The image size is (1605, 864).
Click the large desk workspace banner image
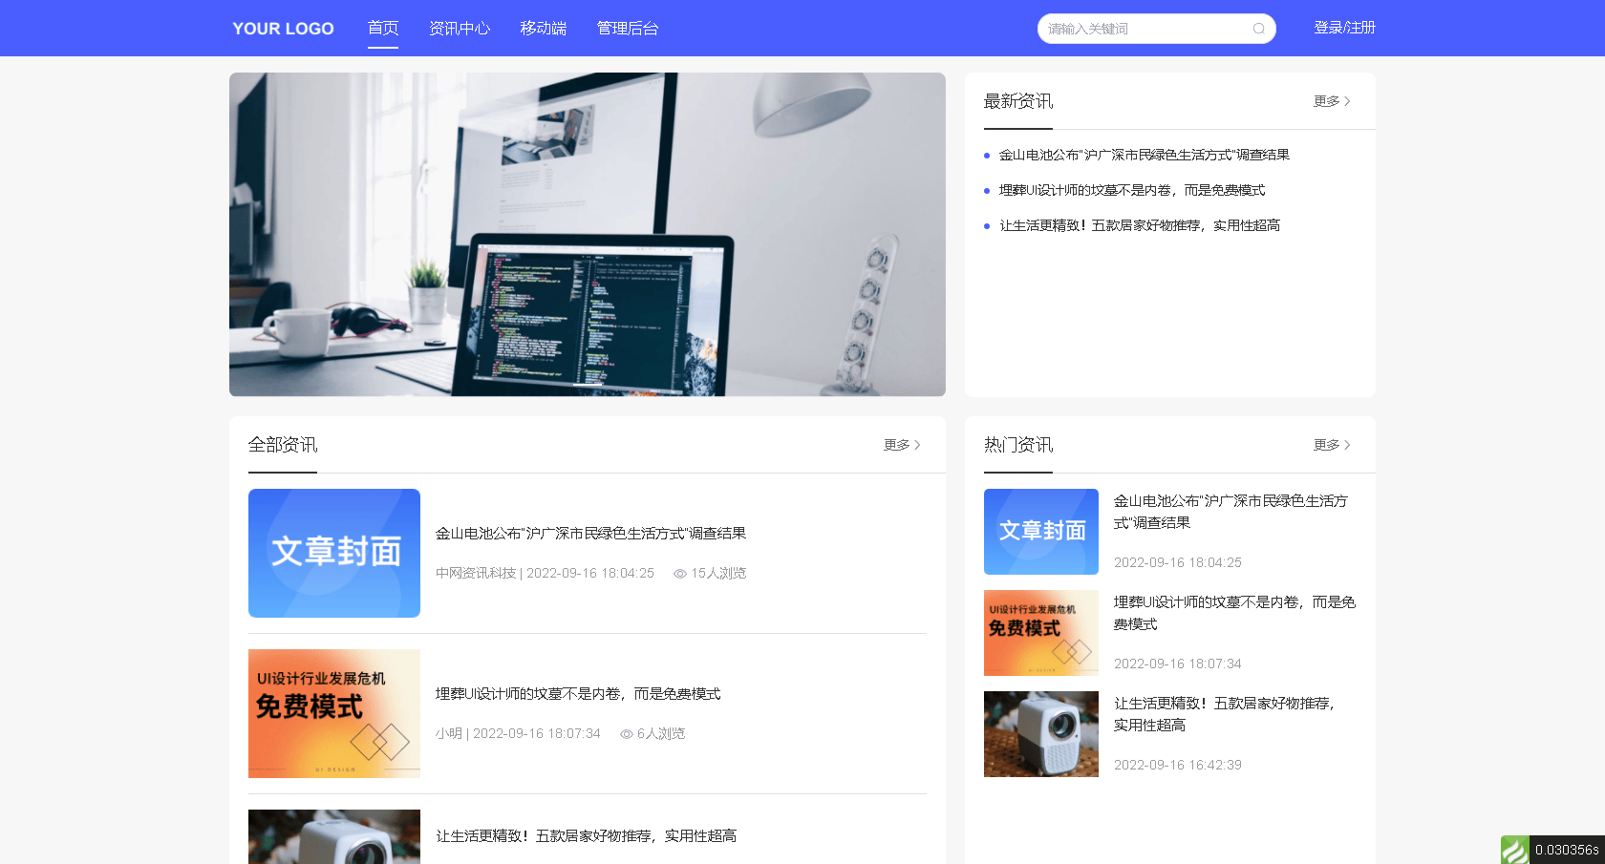587,234
